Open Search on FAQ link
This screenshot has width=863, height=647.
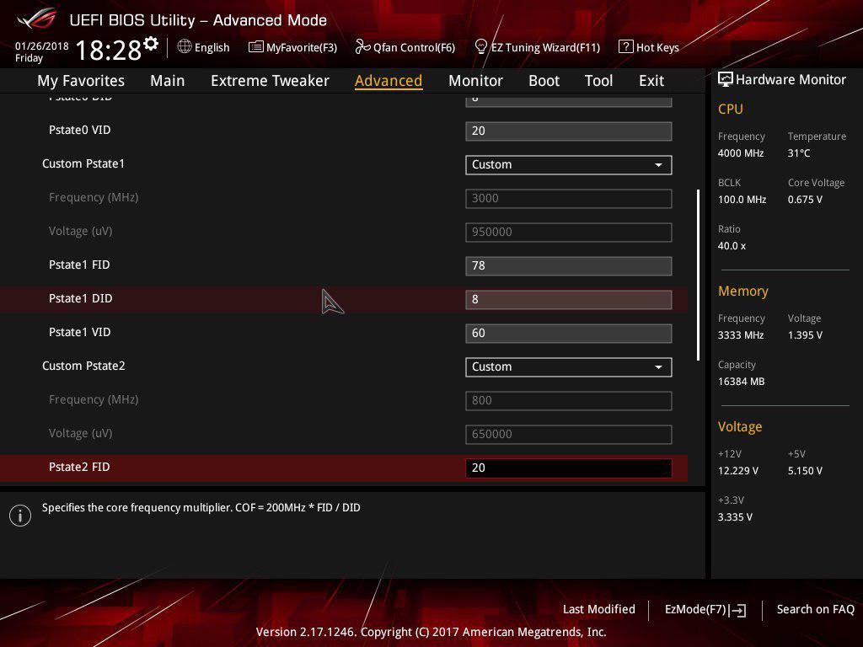pos(815,609)
